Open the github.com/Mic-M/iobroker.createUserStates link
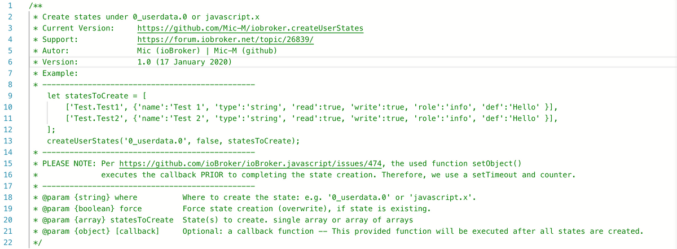The image size is (677, 249). click(250, 28)
